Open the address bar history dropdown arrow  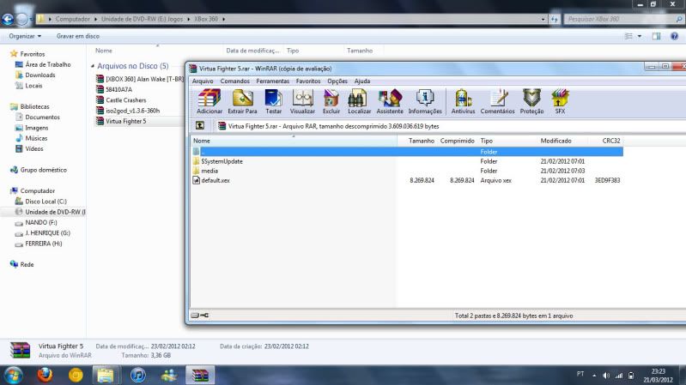(x=543, y=19)
